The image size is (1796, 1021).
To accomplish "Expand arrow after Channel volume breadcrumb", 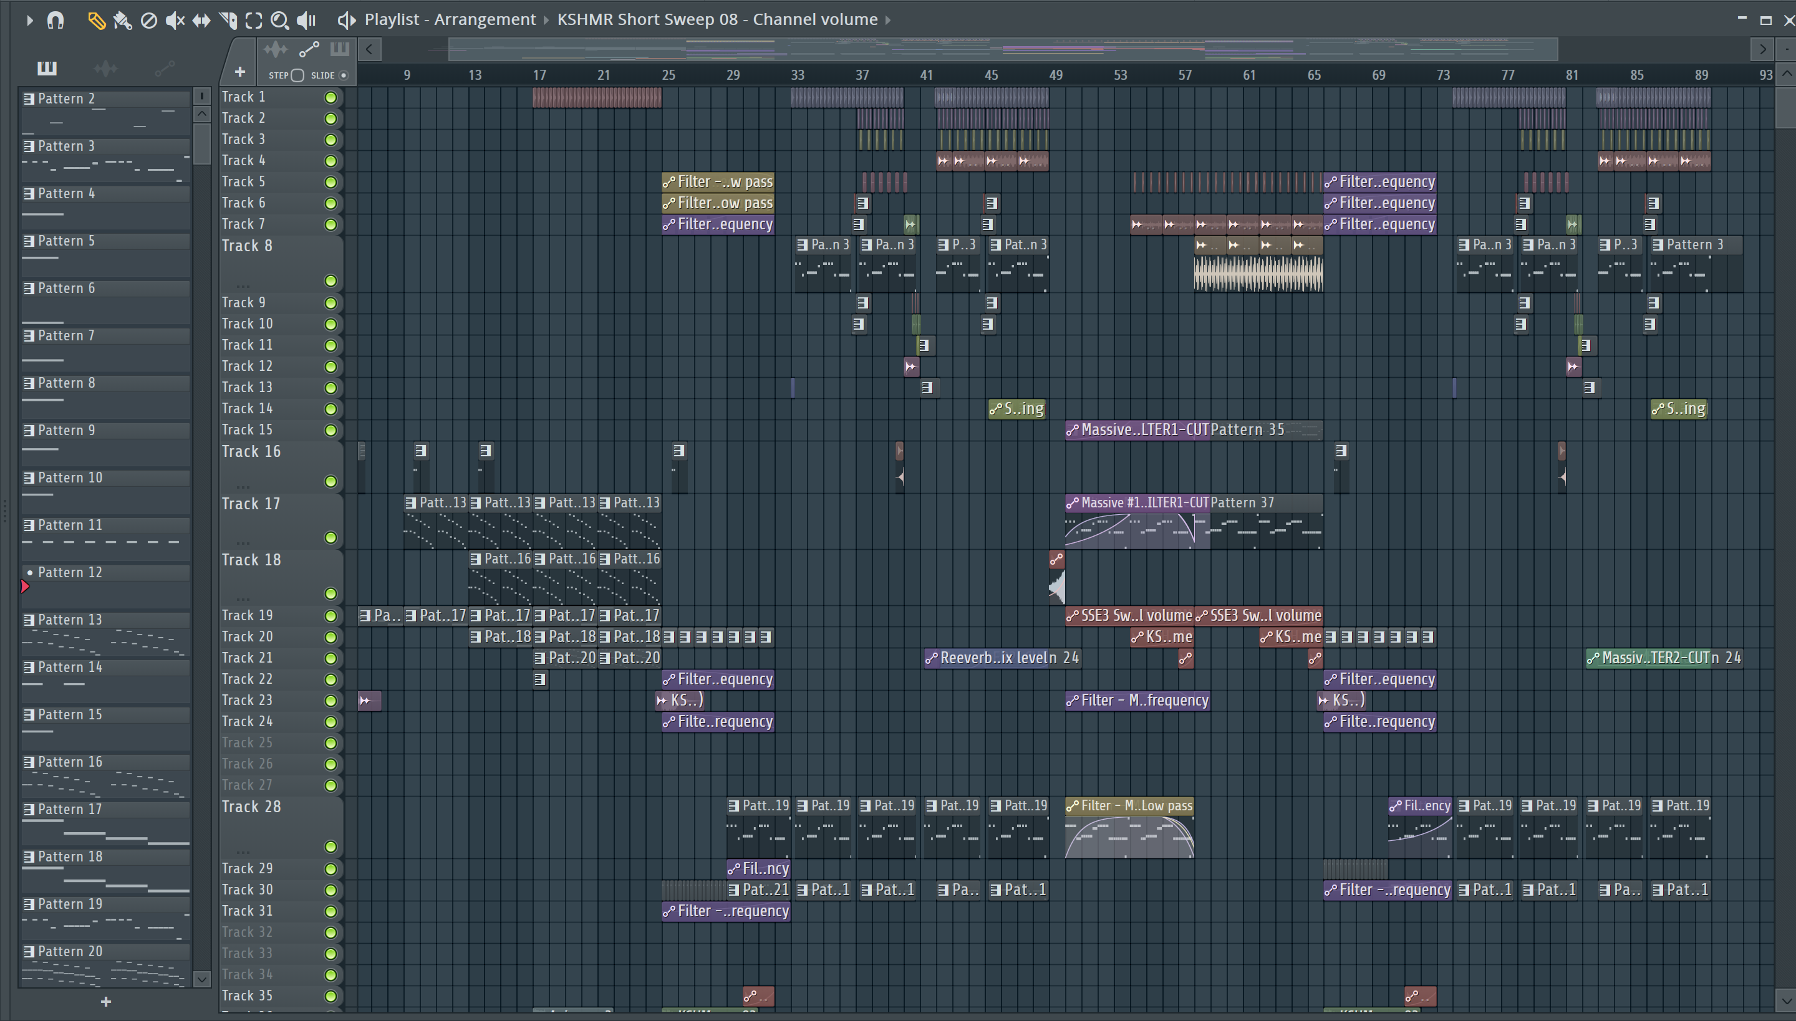I will coord(888,21).
